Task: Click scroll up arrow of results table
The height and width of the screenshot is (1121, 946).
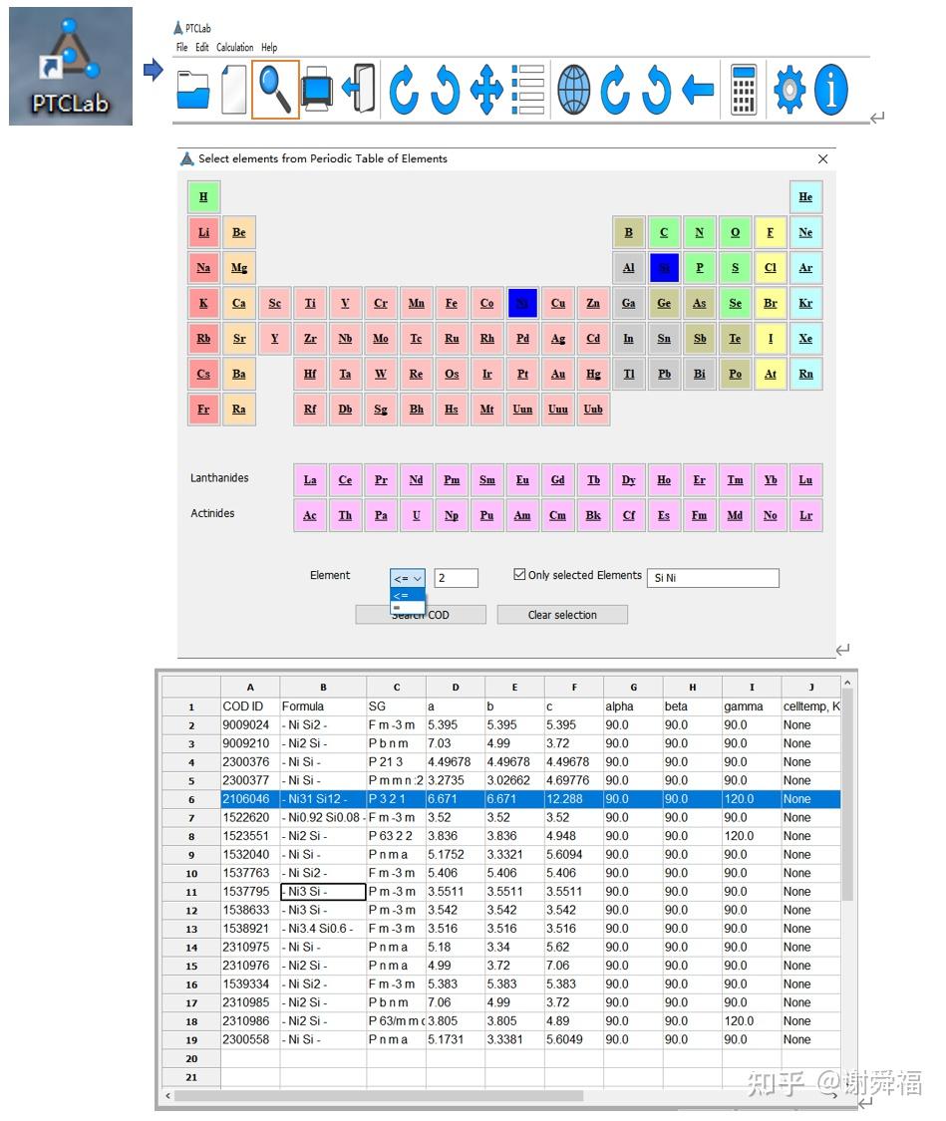Action: pos(847,683)
